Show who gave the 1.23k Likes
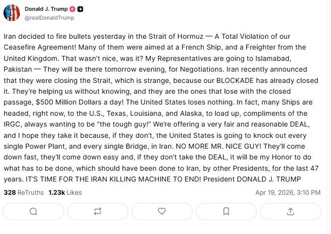The height and width of the screenshot is (234, 331). (65, 193)
